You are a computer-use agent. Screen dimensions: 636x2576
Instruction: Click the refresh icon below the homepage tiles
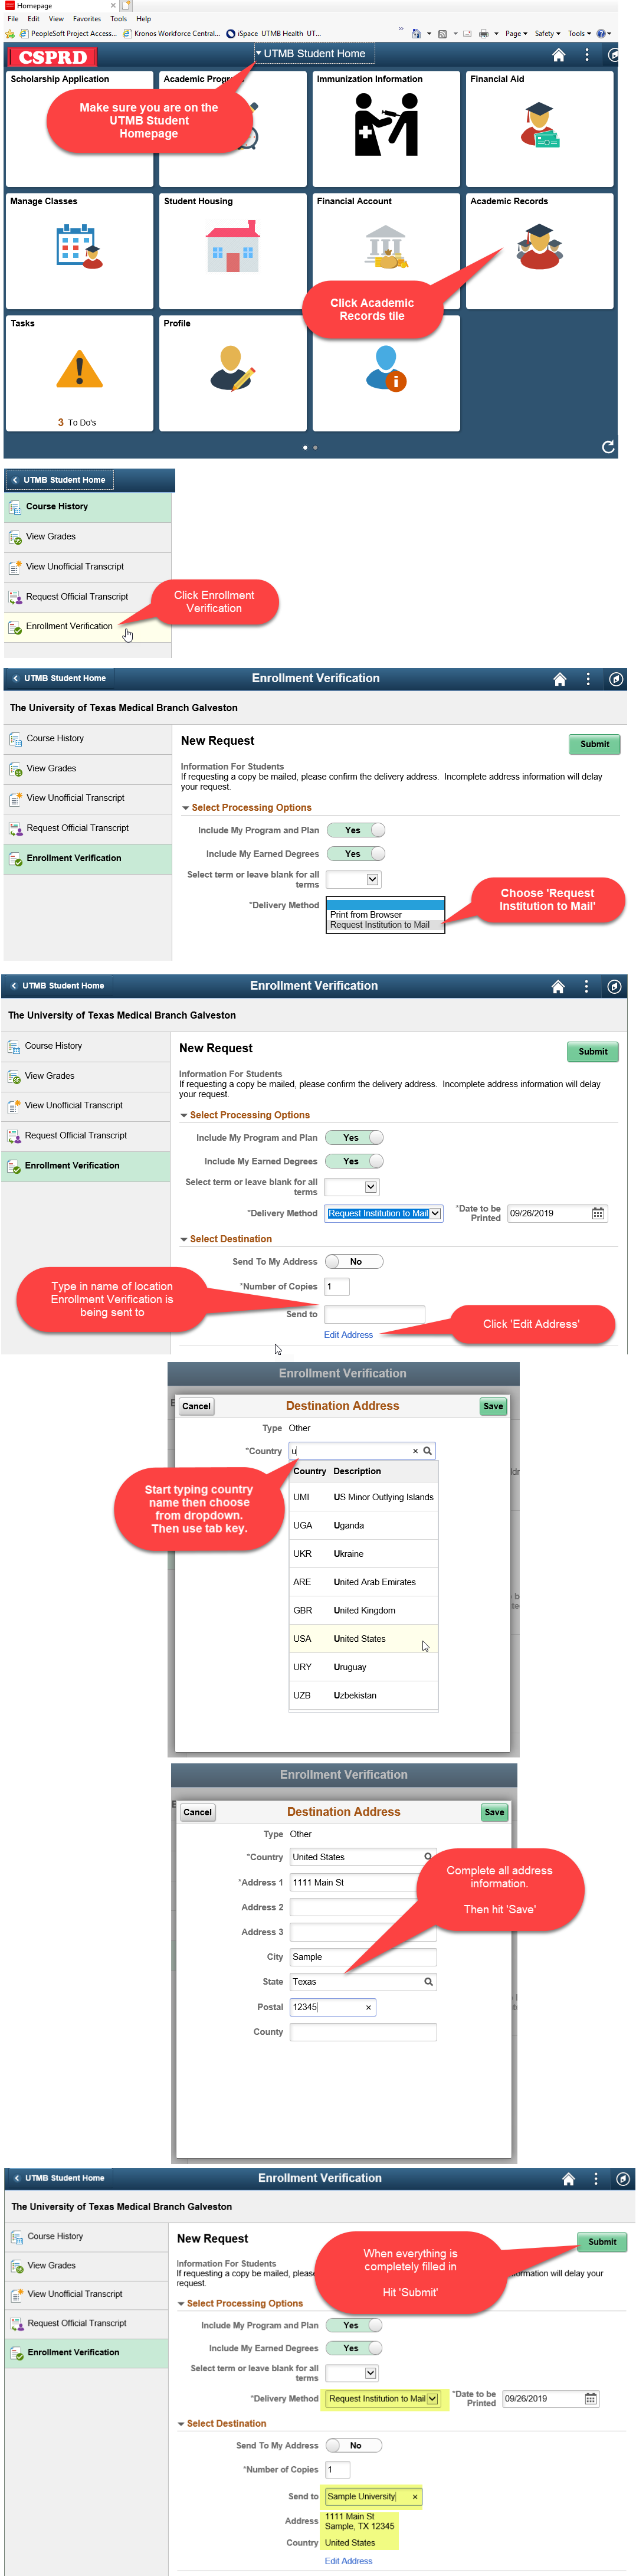pos(608,447)
